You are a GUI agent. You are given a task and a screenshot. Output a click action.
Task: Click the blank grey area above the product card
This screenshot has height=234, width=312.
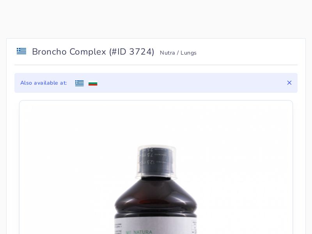[x=156, y=19]
